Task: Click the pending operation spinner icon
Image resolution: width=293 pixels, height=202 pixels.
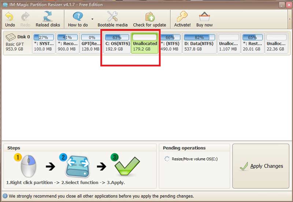Action: click(x=167, y=159)
